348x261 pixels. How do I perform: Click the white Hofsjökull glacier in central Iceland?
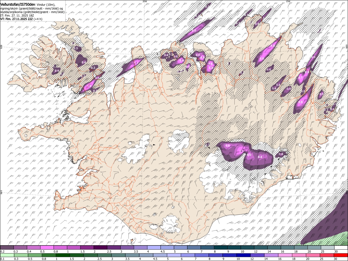coord(179,141)
